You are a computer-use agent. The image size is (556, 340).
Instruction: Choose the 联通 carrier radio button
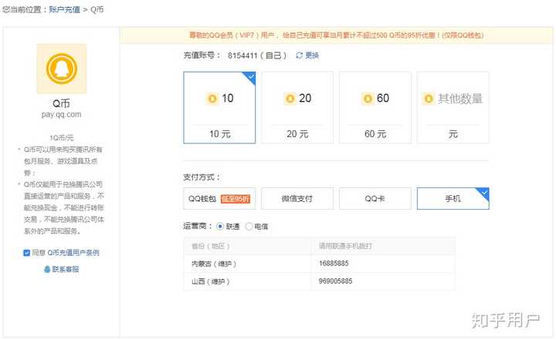220,227
